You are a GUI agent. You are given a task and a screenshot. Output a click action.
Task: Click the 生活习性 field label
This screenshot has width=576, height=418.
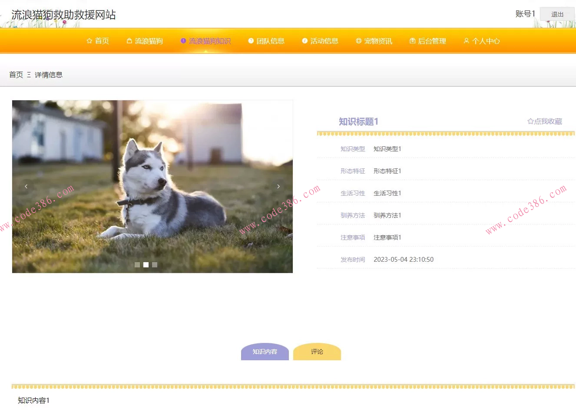click(353, 193)
